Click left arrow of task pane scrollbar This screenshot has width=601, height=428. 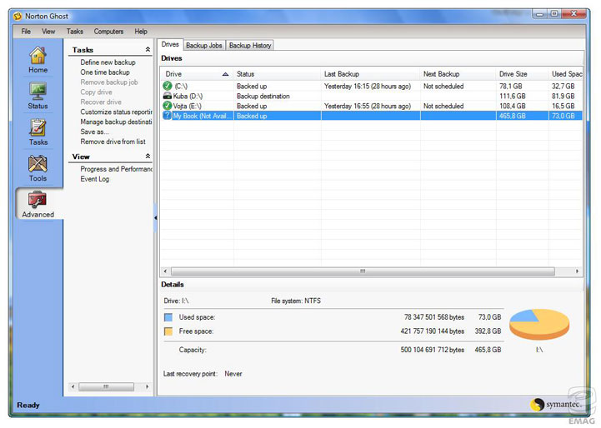(x=73, y=386)
